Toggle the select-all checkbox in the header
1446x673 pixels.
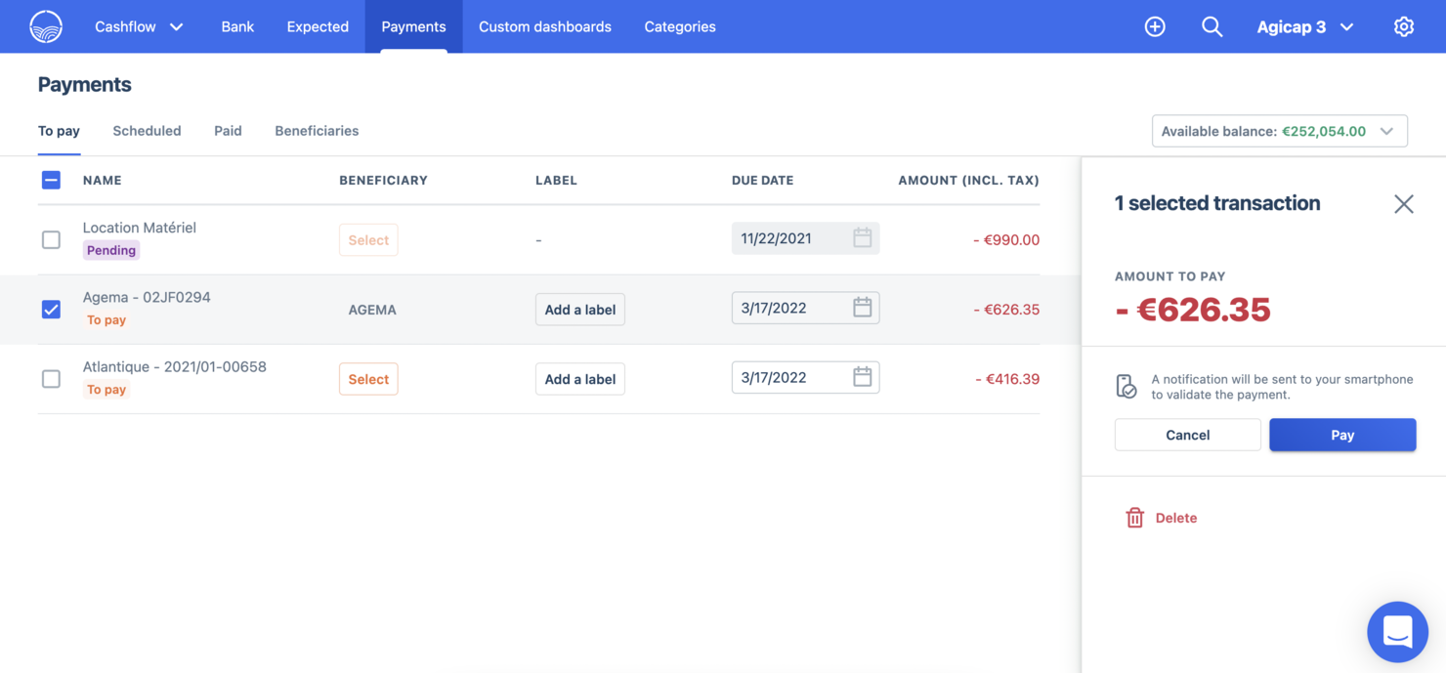click(51, 180)
